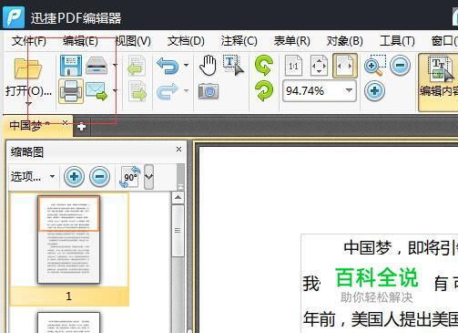
Task: Open the dropdown arrow next to email
Action: [115, 90]
